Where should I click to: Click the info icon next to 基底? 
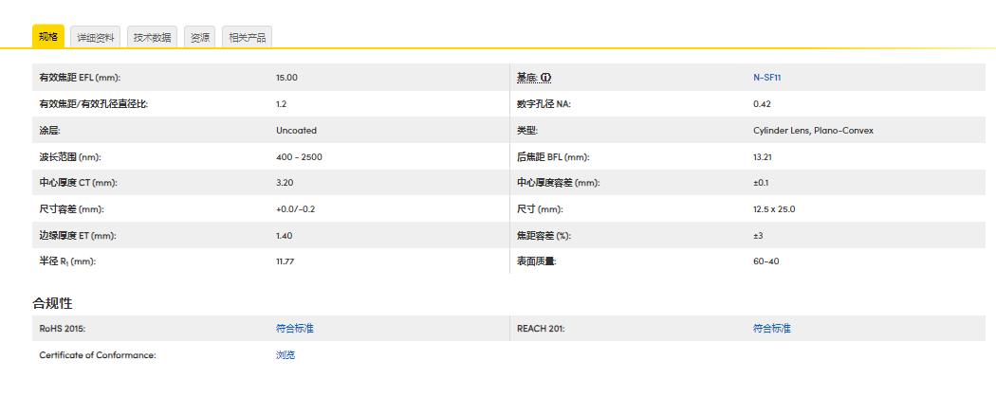[x=546, y=78]
